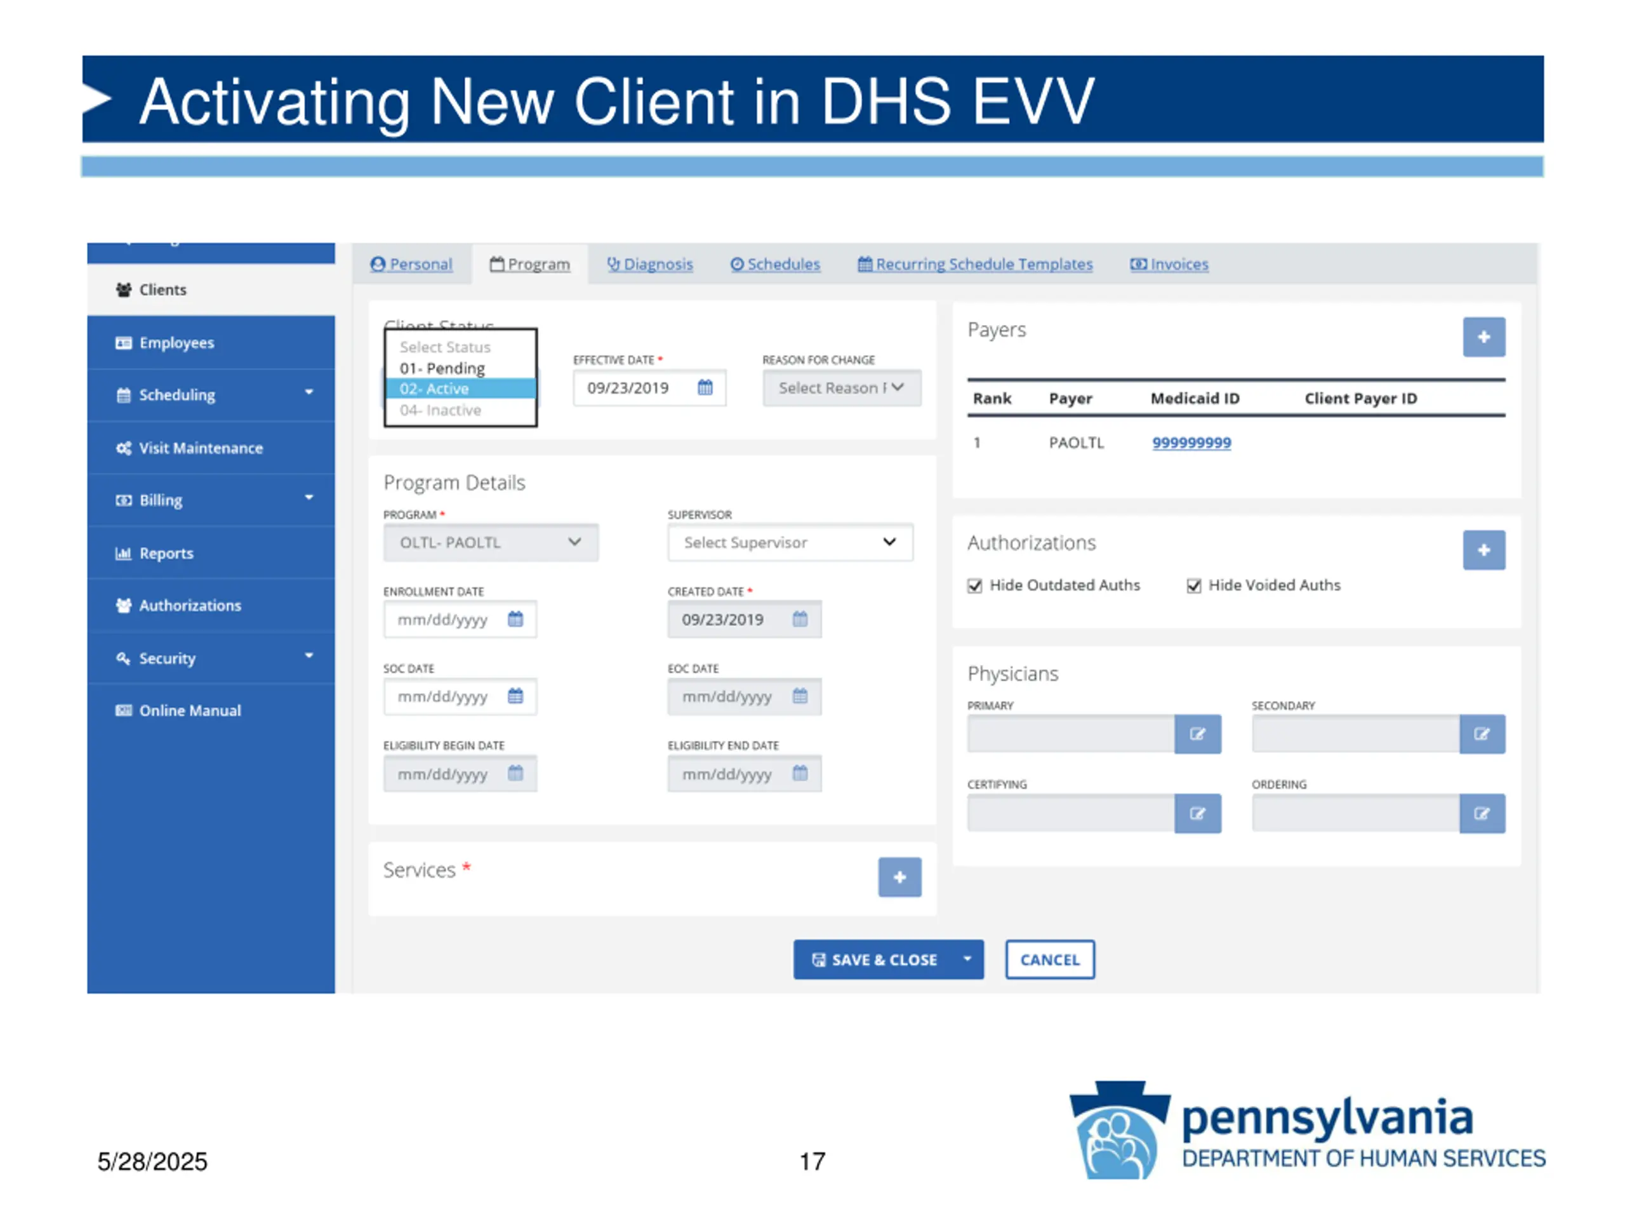Select the 04- Inactive status option

[x=461, y=410]
